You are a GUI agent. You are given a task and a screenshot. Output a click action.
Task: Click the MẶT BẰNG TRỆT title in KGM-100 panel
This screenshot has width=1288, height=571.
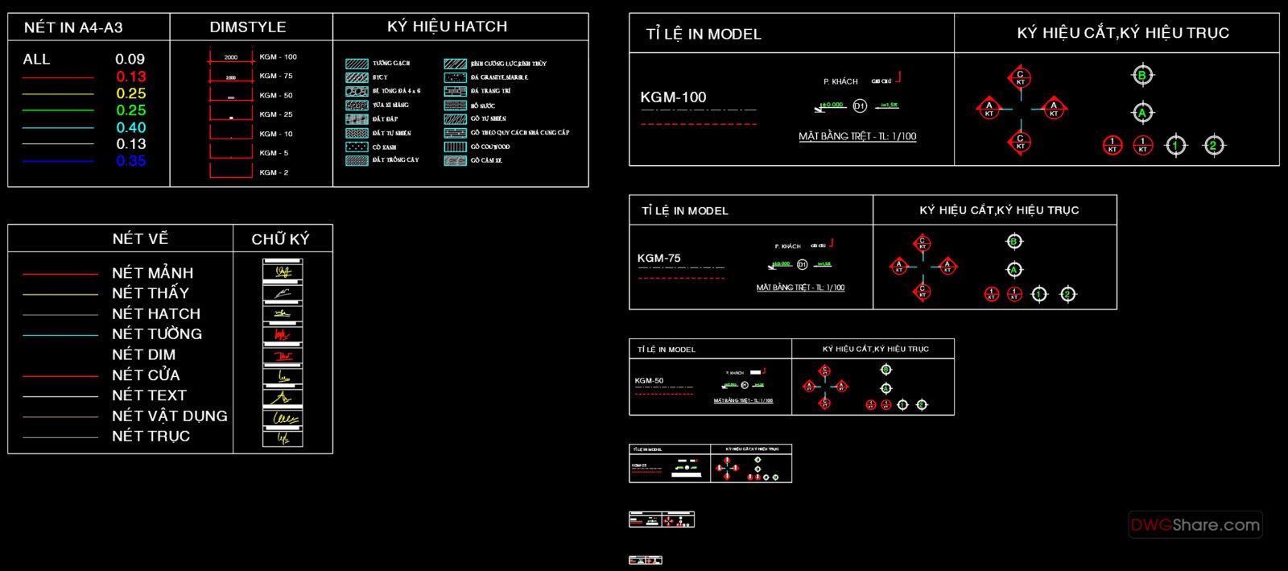857,136
